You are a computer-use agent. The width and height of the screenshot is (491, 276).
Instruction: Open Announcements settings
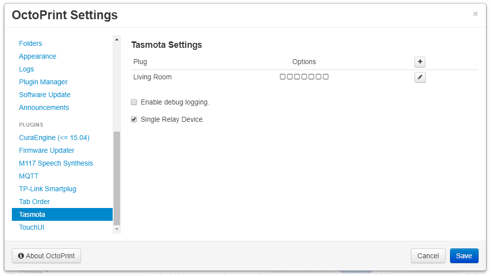[x=44, y=107]
